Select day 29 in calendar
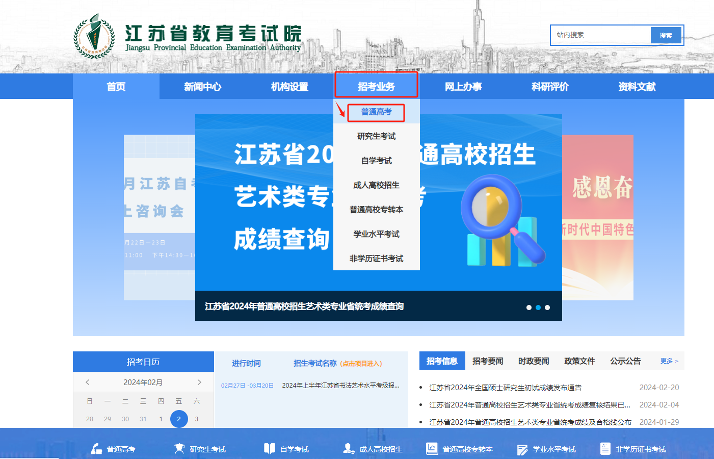Viewport: 714px width, 459px height. pyautogui.click(x=108, y=419)
